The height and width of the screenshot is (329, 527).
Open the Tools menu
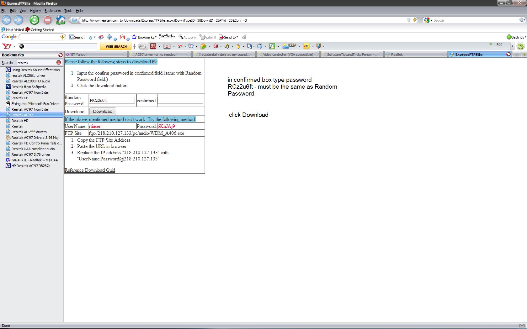coord(68,11)
